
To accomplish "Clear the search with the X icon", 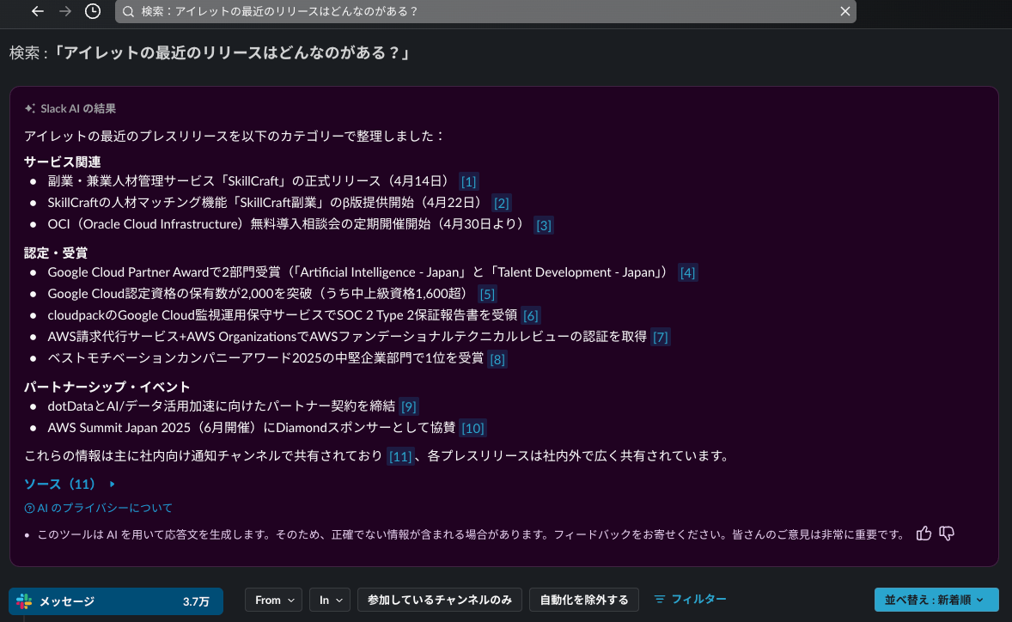I will [x=844, y=12].
